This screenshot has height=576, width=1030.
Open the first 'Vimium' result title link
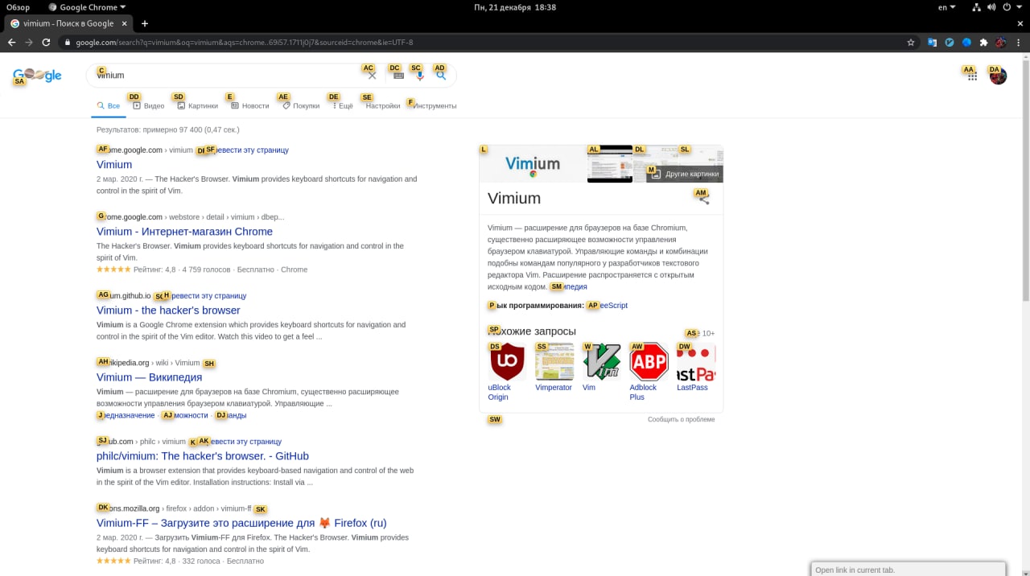(114, 165)
